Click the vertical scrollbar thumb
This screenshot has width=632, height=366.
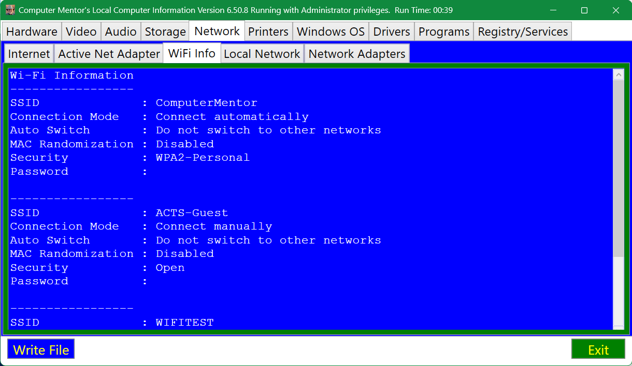619,168
